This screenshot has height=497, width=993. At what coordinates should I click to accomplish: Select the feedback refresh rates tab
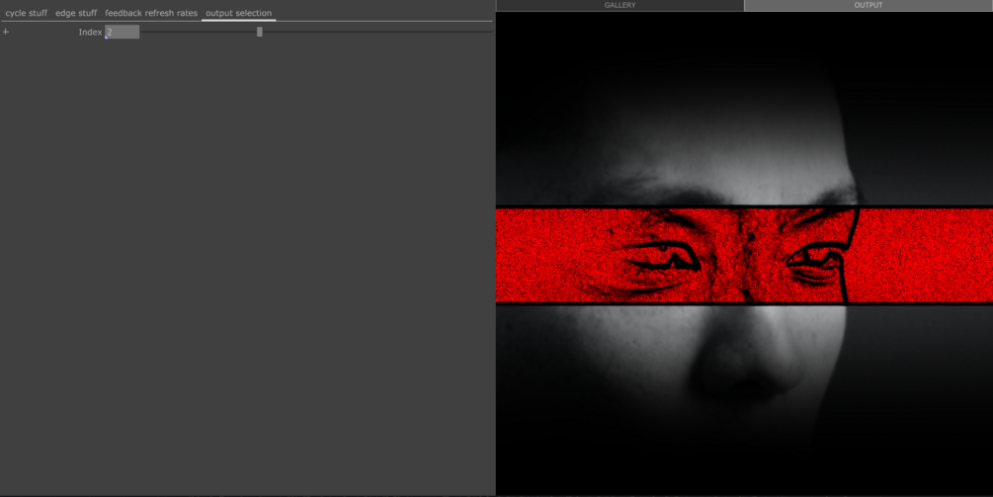(151, 13)
